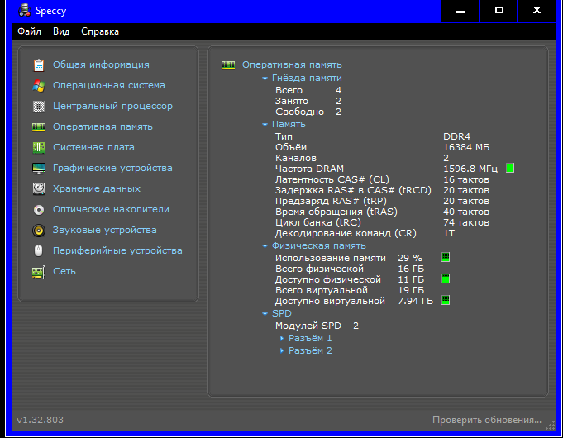Open the Файл menu
The image size is (563, 438).
(x=29, y=31)
